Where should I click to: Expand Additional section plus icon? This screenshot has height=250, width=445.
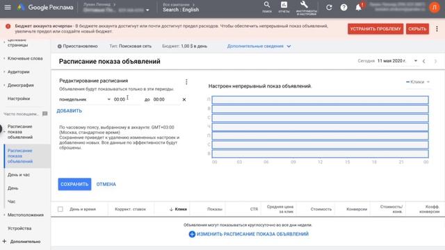pyautogui.click(x=4, y=241)
